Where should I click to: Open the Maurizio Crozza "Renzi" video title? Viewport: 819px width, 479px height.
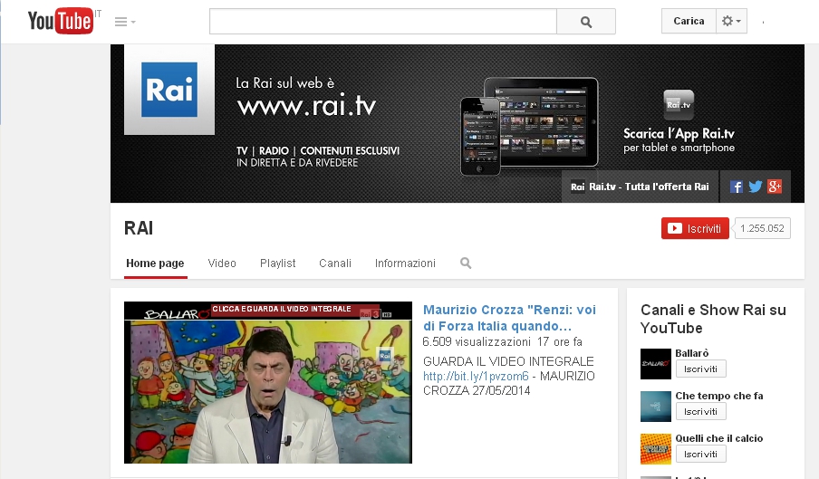tap(509, 318)
